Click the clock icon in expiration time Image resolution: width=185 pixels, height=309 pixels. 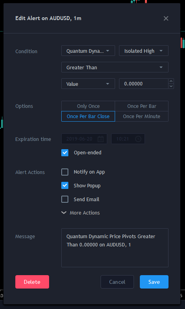(138, 139)
